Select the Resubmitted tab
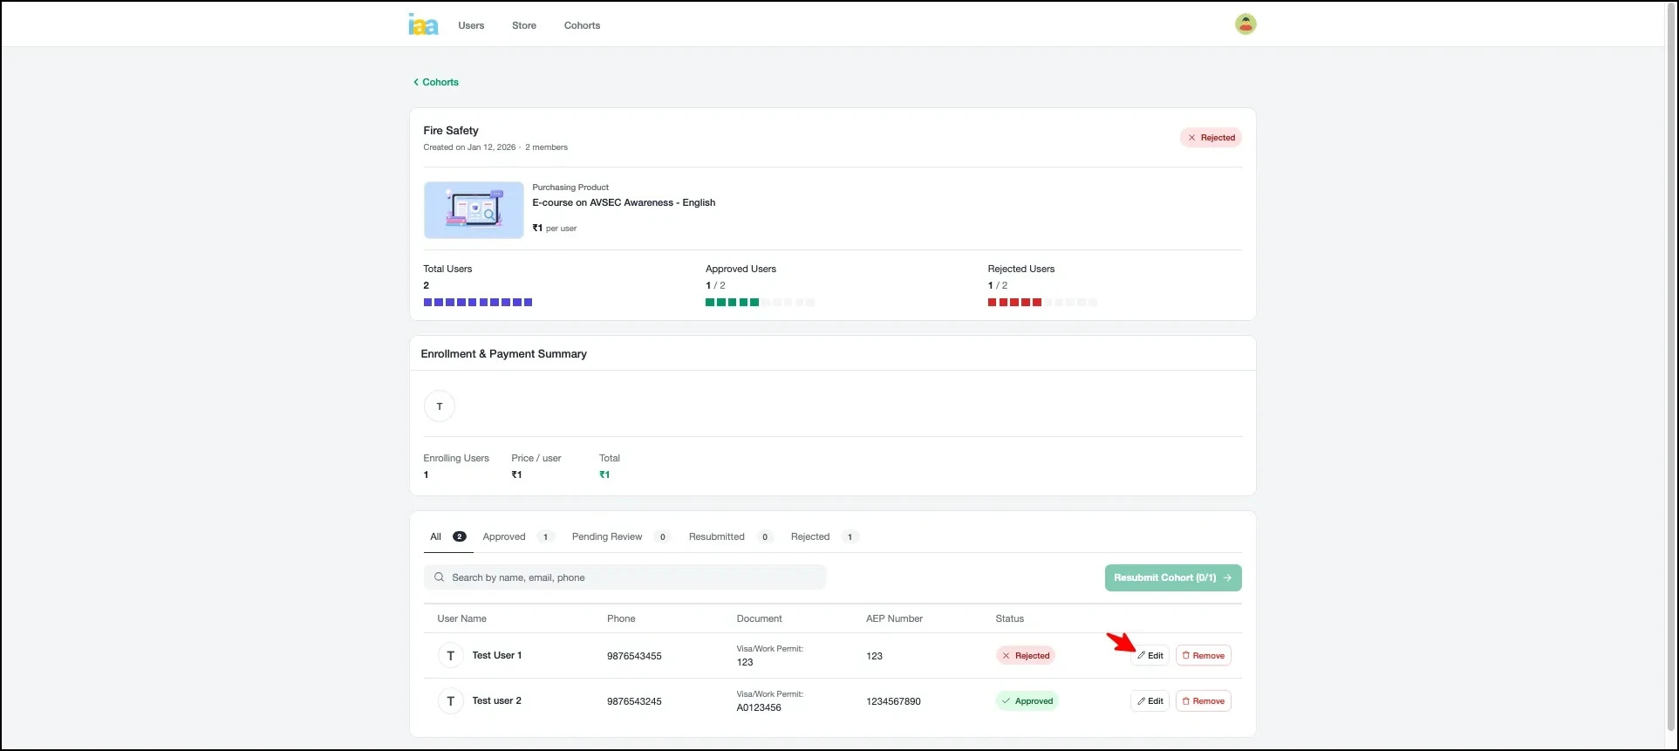The height and width of the screenshot is (751, 1679). coord(716,536)
